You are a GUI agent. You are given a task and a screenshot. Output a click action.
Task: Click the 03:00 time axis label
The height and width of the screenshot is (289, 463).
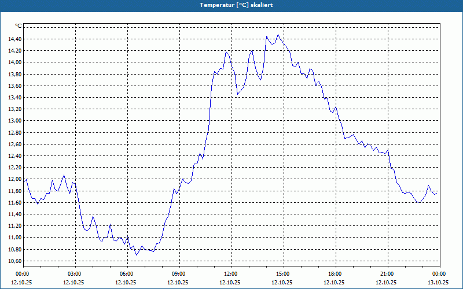(x=75, y=274)
